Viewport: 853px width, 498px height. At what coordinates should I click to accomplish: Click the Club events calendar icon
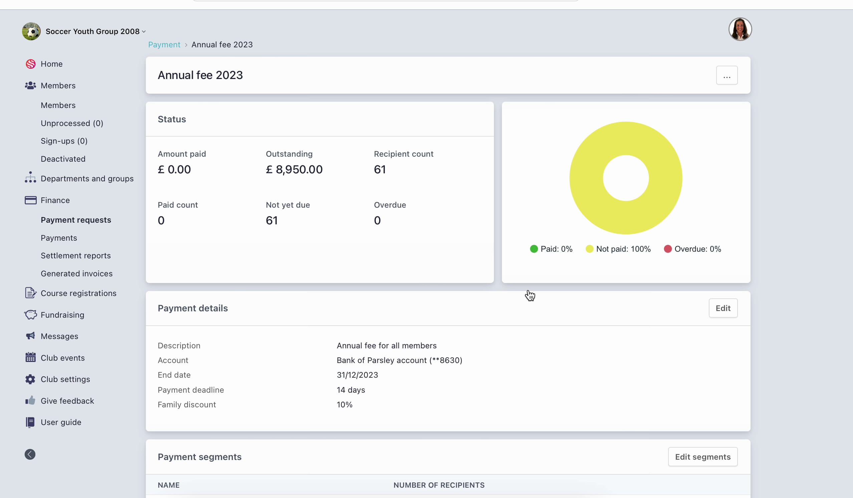click(30, 357)
